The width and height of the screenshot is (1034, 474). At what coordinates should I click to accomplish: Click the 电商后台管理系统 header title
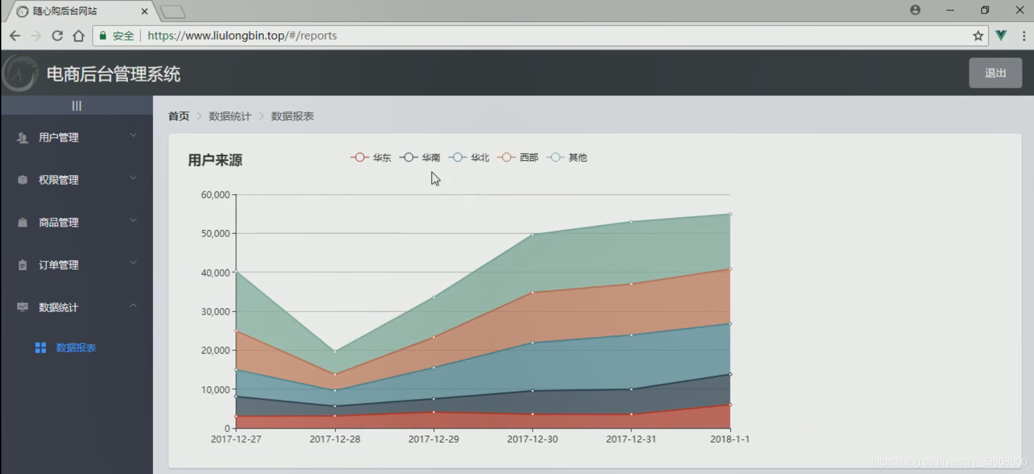click(x=113, y=74)
